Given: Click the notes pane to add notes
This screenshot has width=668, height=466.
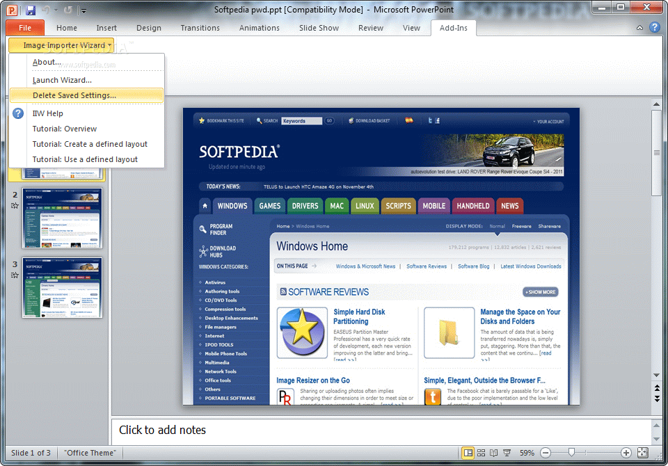Looking at the screenshot, I should pyautogui.click(x=381, y=431).
